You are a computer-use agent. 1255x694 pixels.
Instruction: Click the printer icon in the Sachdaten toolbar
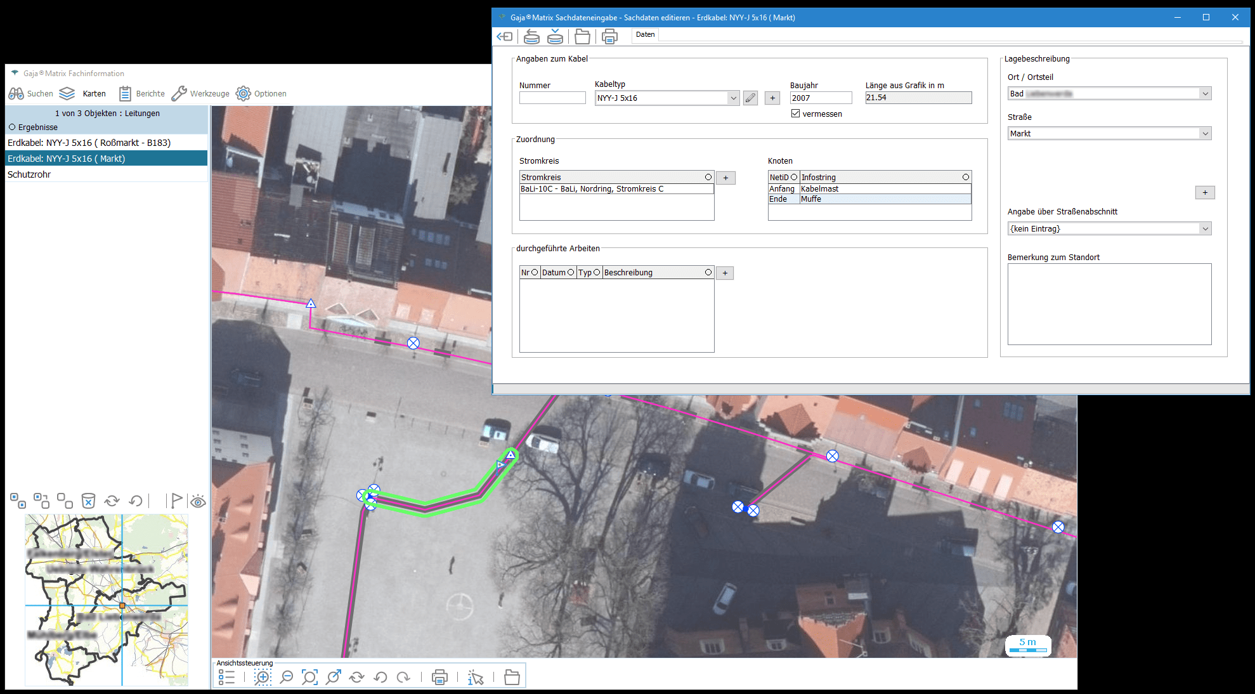coord(609,37)
